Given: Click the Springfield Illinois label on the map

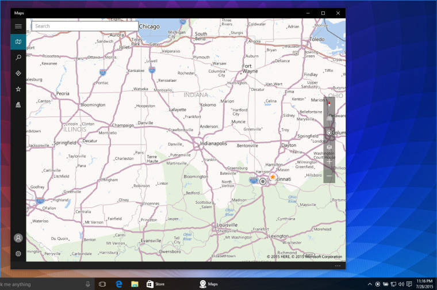Looking at the screenshot, I should (x=64, y=143).
